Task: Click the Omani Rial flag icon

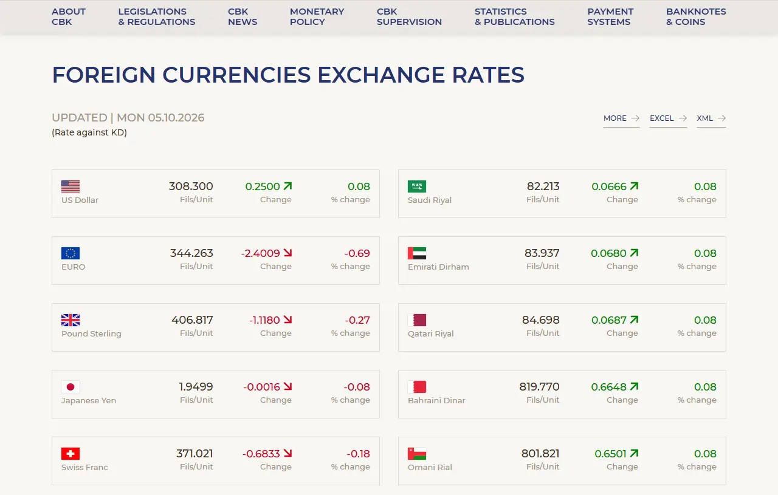Action: (417, 454)
